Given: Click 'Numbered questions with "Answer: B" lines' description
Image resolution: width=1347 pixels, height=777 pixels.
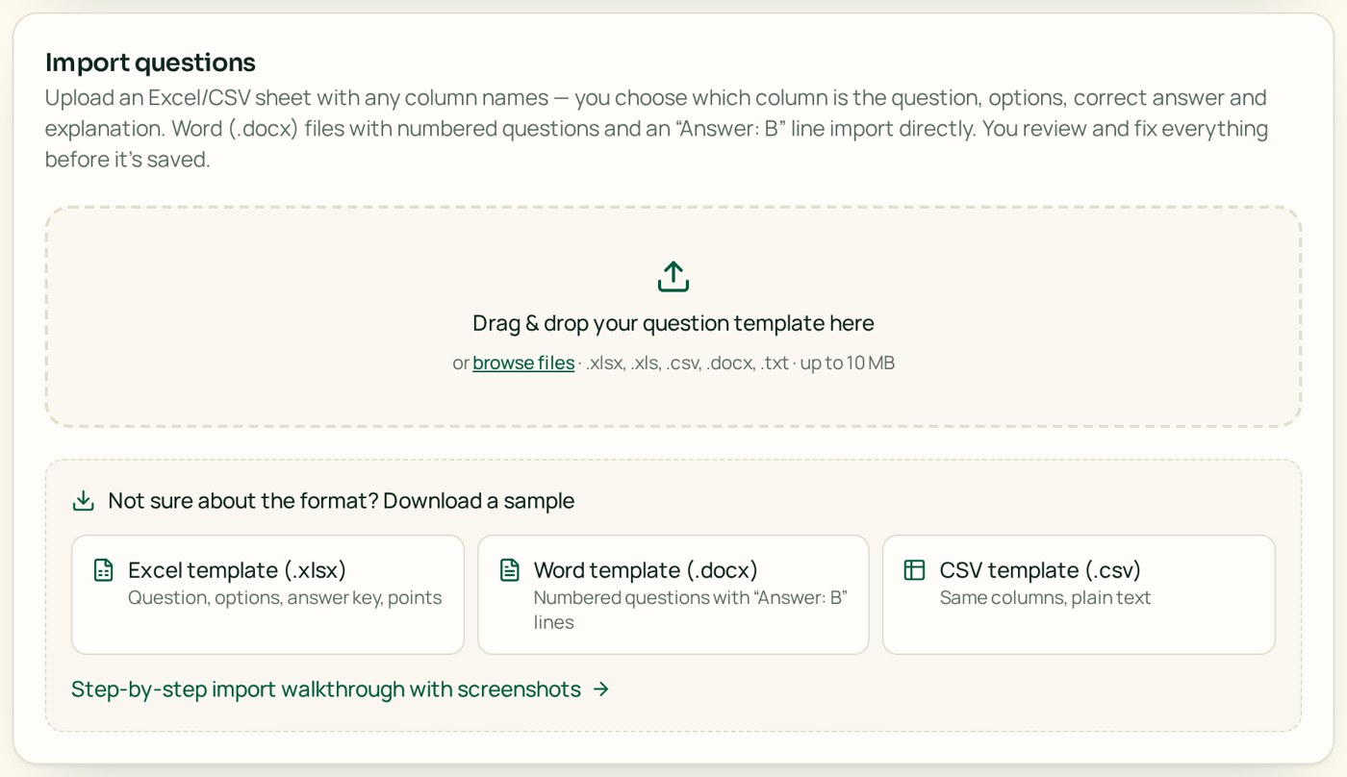Looking at the screenshot, I should tap(690, 610).
